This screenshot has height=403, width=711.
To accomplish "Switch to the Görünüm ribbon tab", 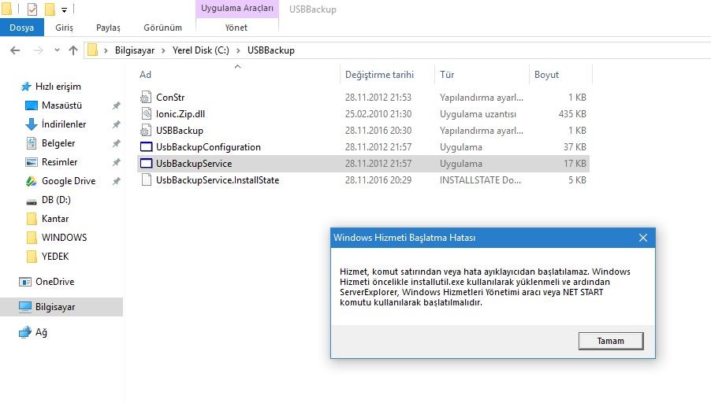I will (163, 28).
